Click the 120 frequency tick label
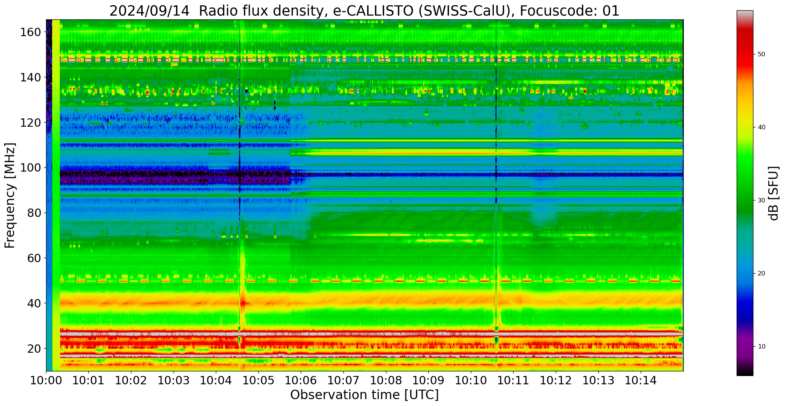The height and width of the screenshot is (406, 785). pos(31,123)
